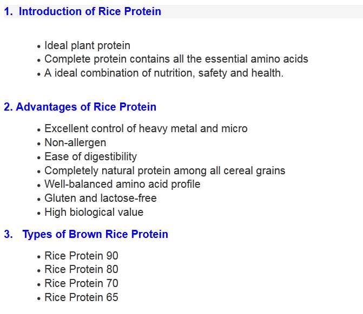The width and height of the screenshot is (363, 314).
Task: Click the 'Introduction of Rice Protein' heading
Action: [89, 11]
